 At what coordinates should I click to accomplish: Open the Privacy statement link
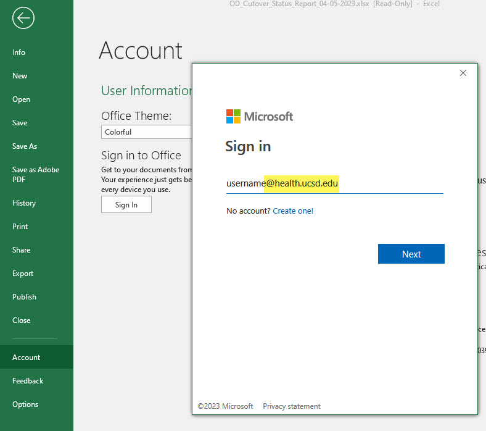(292, 406)
